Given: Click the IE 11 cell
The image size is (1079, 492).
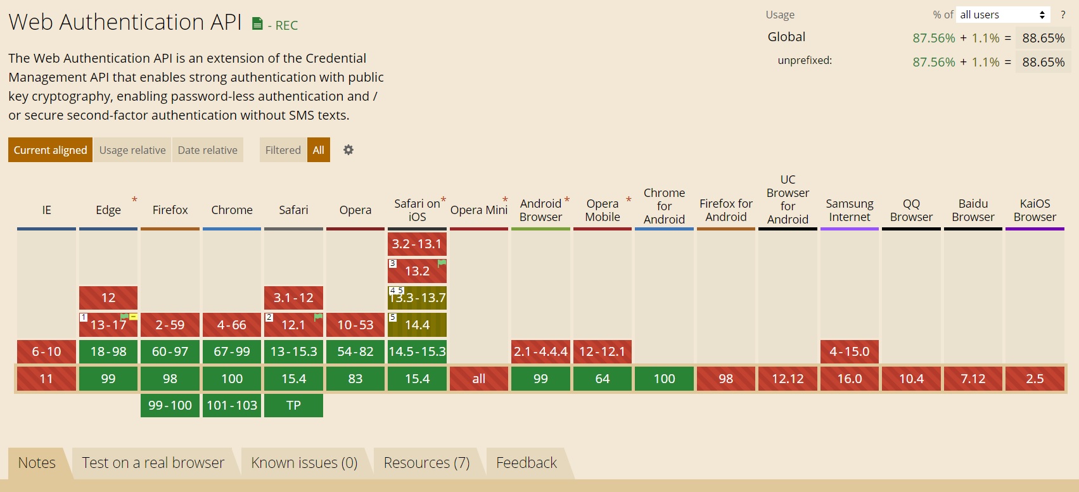Looking at the screenshot, I should point(46,379).
